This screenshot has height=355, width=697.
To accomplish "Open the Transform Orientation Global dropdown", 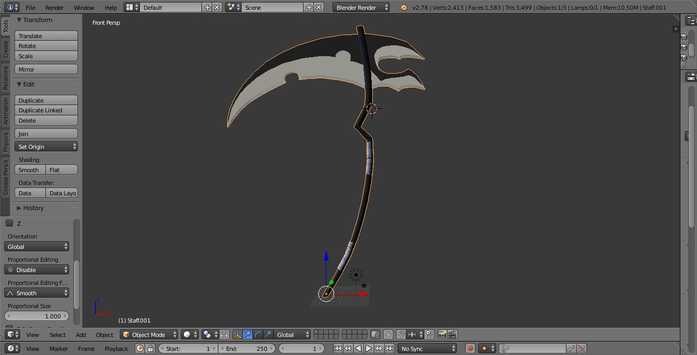I will pos(292,334).
